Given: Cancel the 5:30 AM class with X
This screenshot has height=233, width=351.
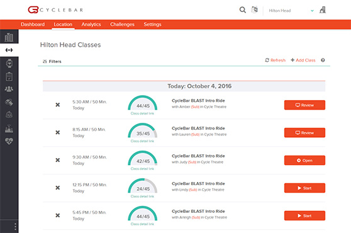Looking at the screenshot, I should 57,105.
